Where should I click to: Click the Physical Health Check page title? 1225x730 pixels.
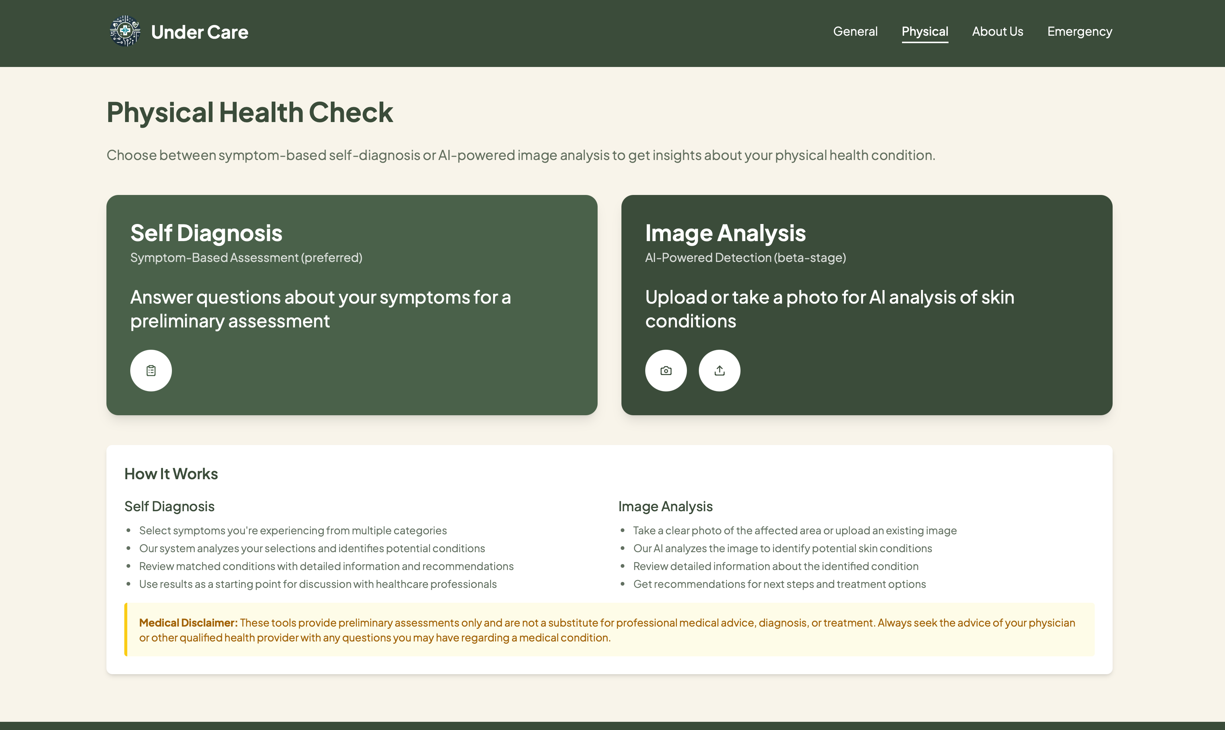pyautogui.click(x=249, y=112)
